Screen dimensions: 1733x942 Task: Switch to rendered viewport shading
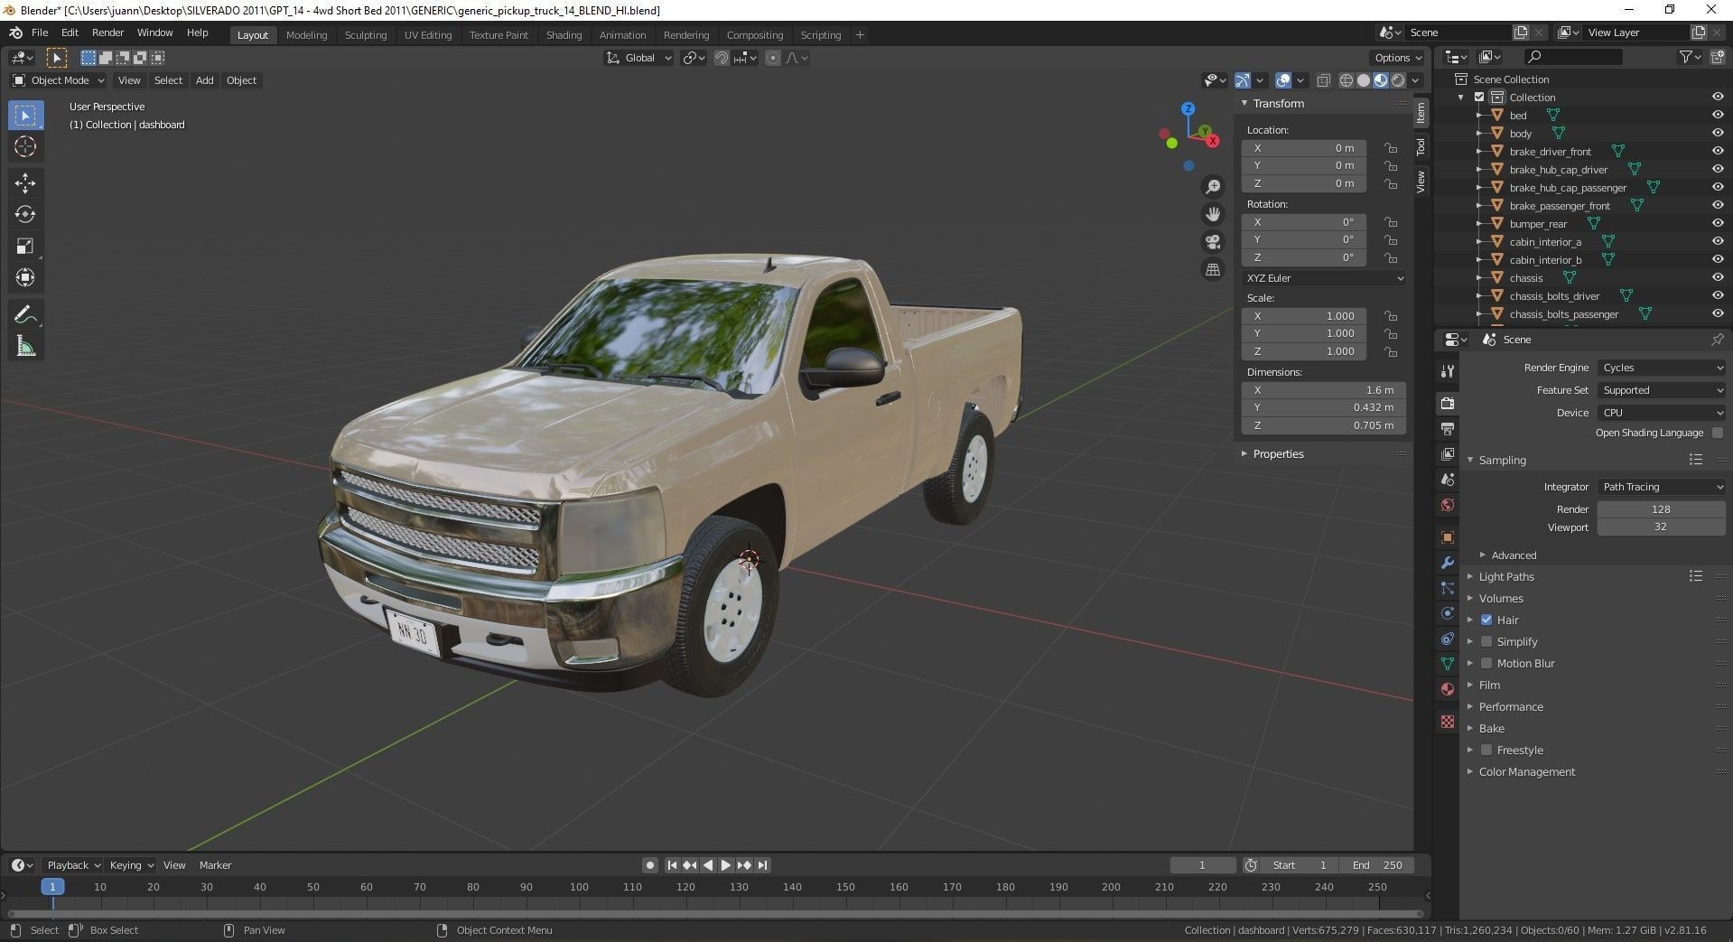click(1398, 80)
